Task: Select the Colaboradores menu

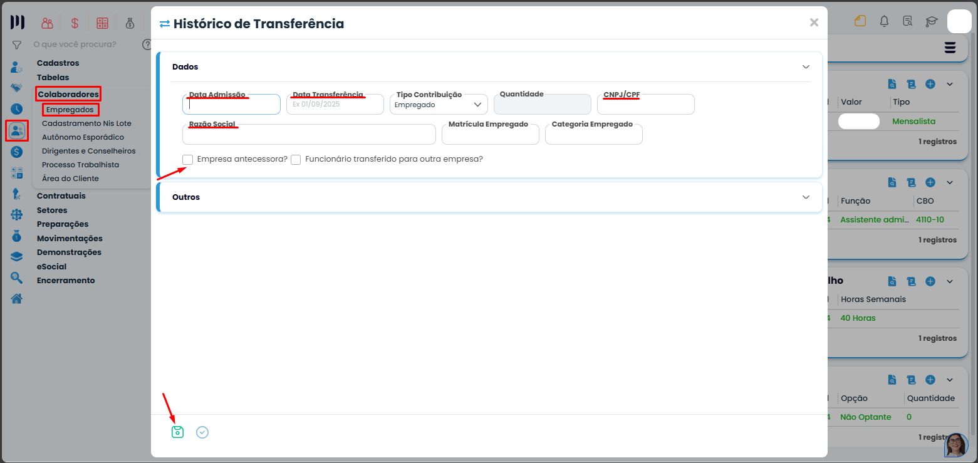Action: pos(68,94)
